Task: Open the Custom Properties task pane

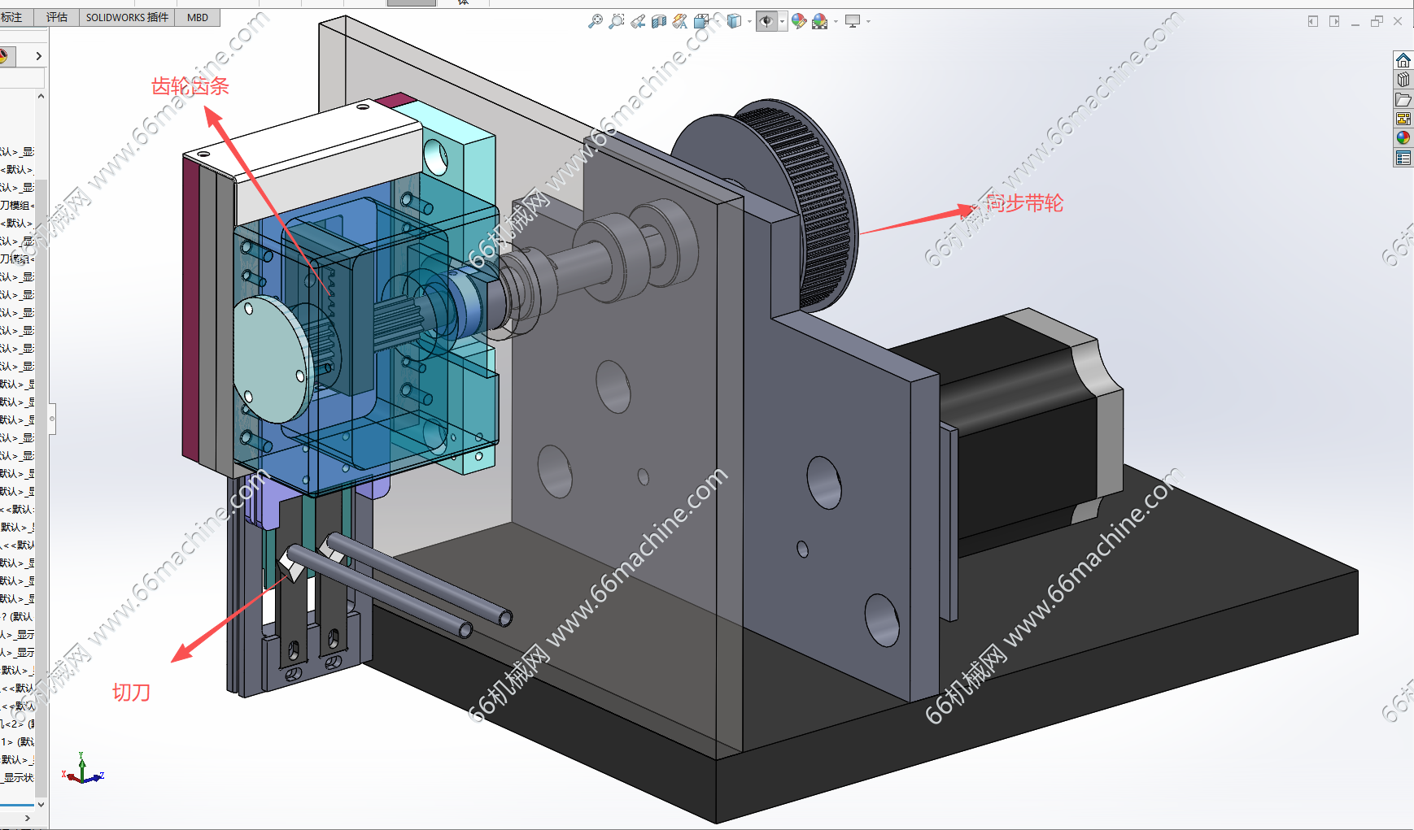Action: pos(1403,158)
